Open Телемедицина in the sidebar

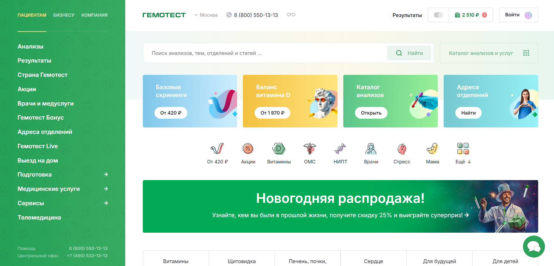pos(39,217)
